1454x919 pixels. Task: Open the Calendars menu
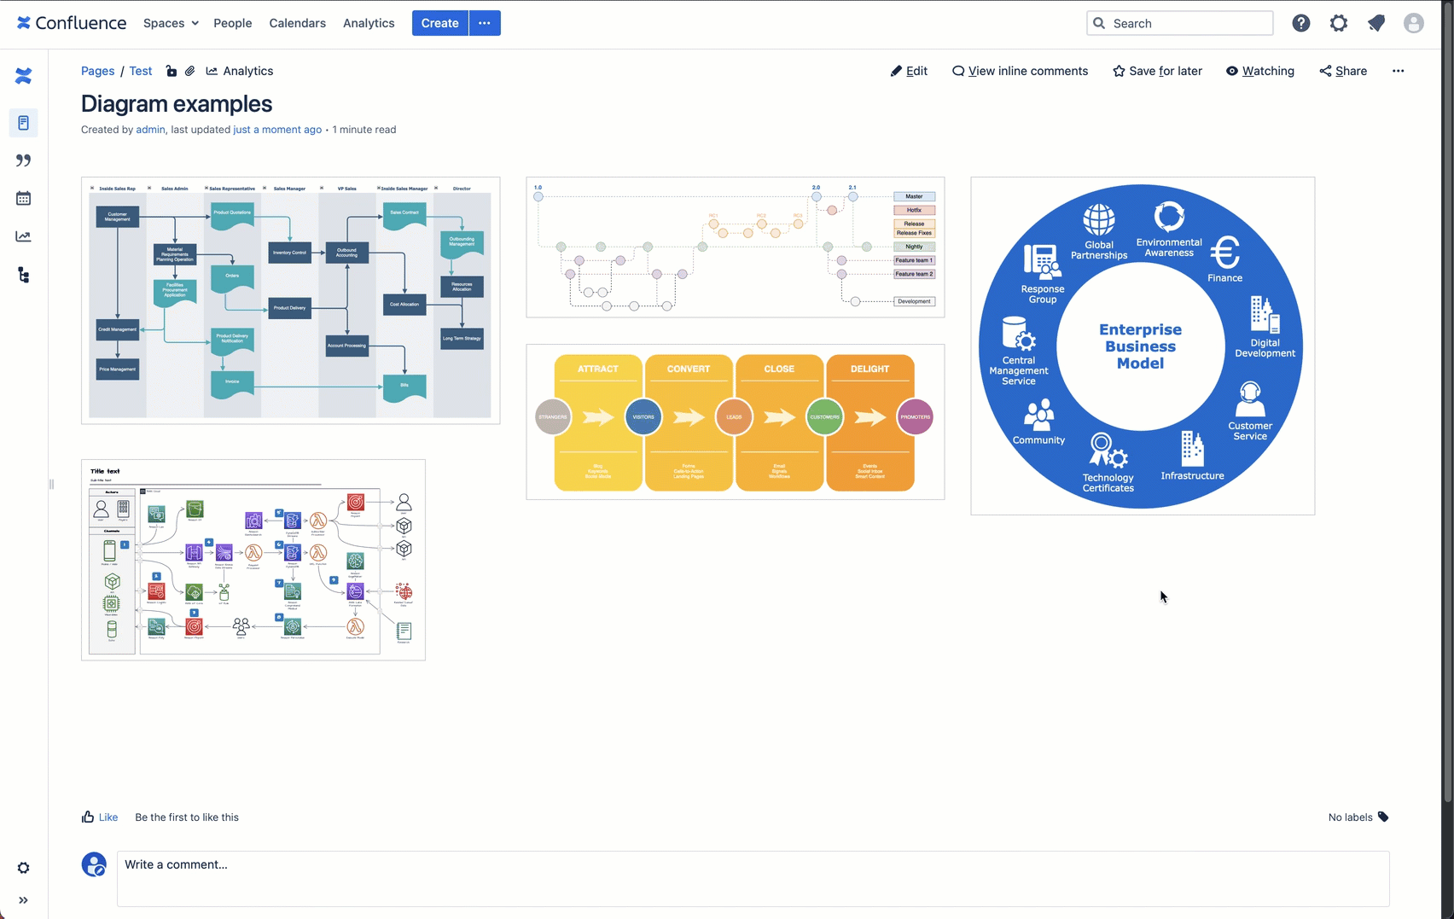click(x=297, y=23)
